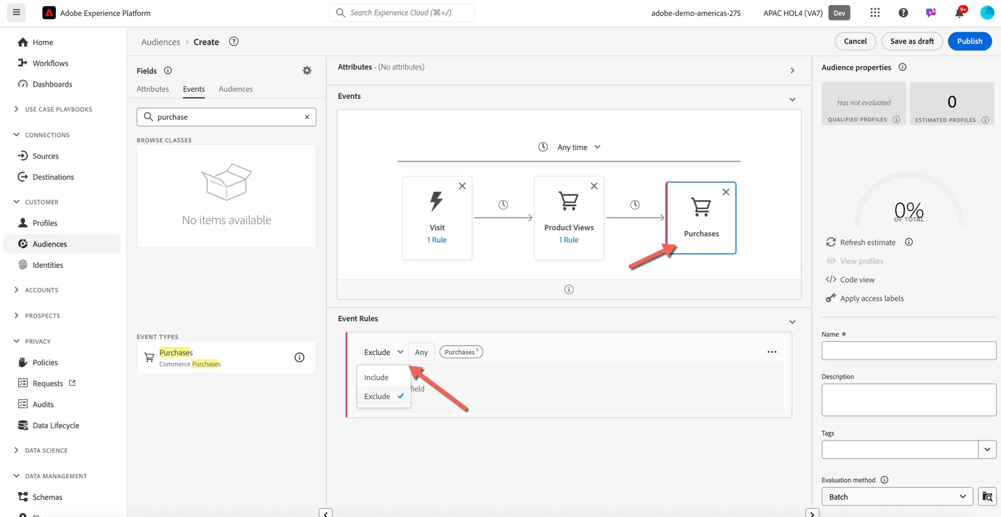Open Destinations in the sidebar
Viewport: 1001px width, 517px height.
coord(53,177)
